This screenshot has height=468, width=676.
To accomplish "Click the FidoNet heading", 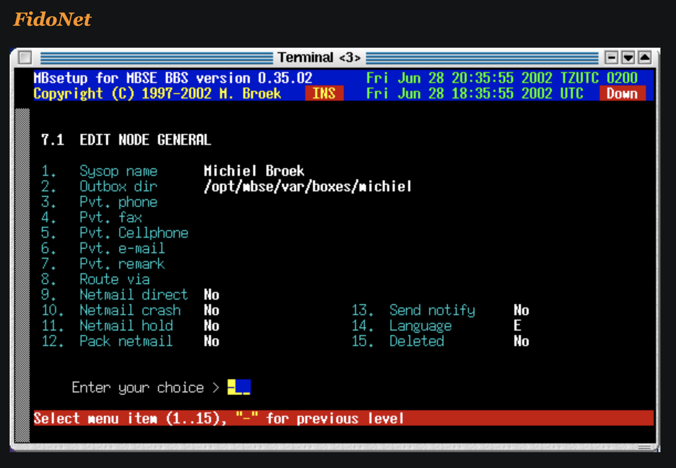I will pos(52,19).
